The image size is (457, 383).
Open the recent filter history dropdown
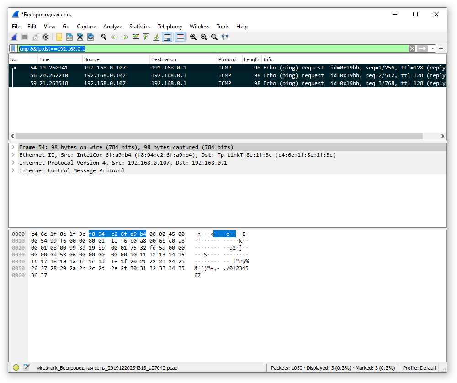pyautogui.click(x=432, y=48)
